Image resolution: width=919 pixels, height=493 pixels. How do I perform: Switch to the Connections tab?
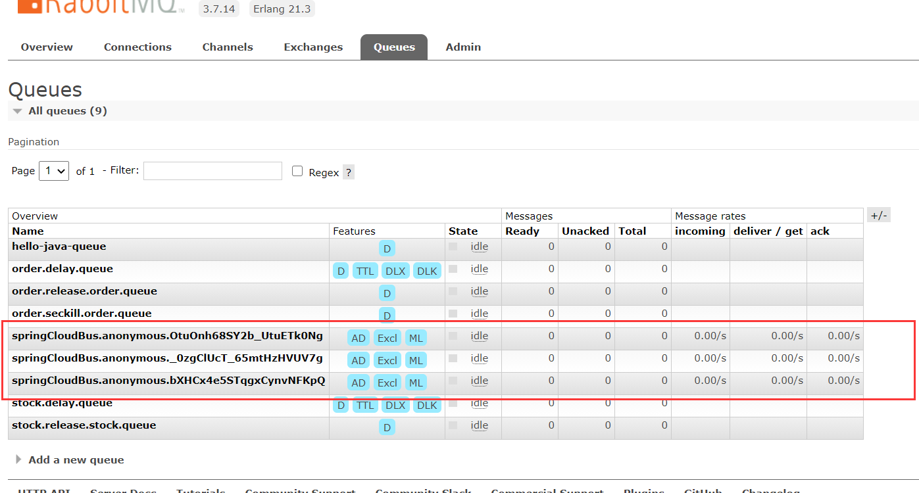[x=137, y=47]
